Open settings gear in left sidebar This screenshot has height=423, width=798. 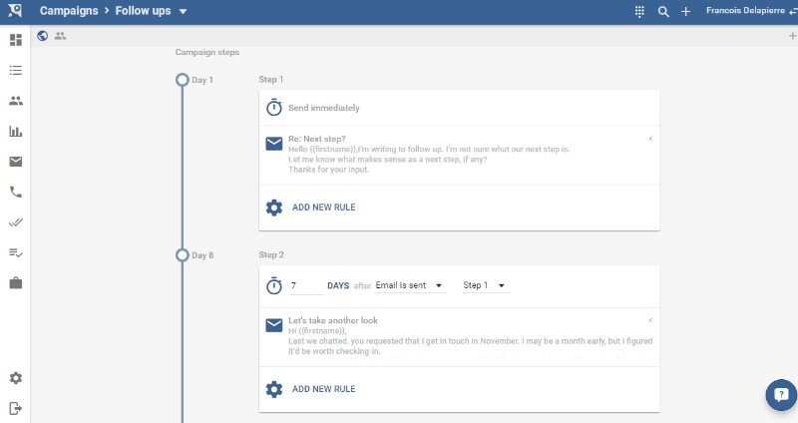click(15, 378)
